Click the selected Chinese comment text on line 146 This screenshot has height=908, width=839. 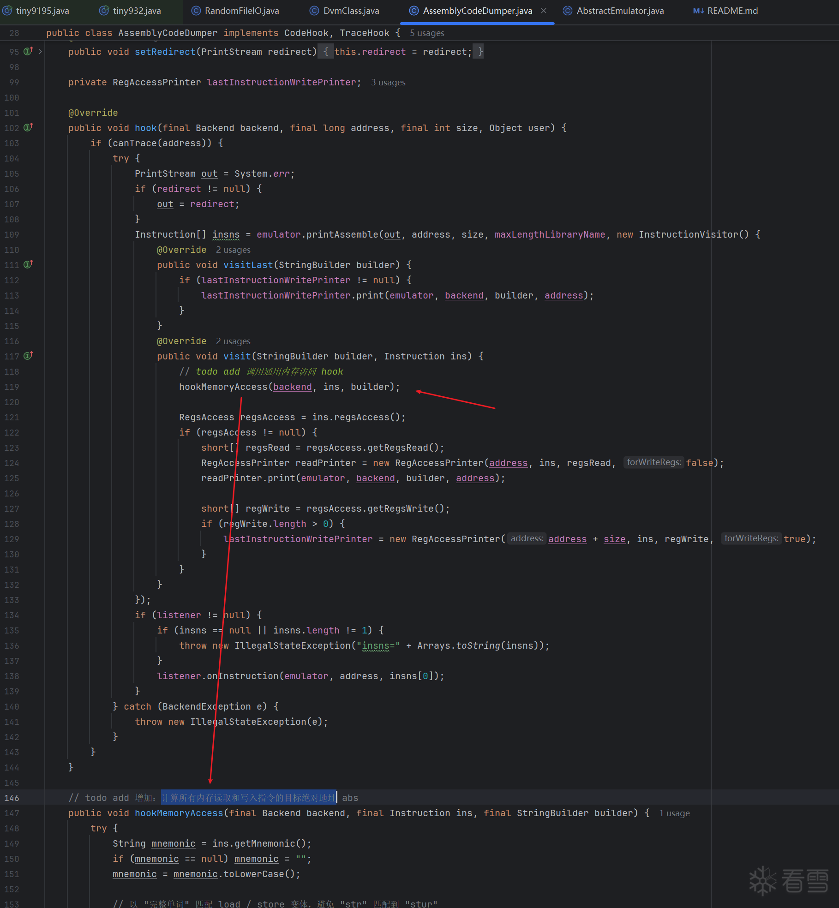pyautogui.click(x=249, y=798)
